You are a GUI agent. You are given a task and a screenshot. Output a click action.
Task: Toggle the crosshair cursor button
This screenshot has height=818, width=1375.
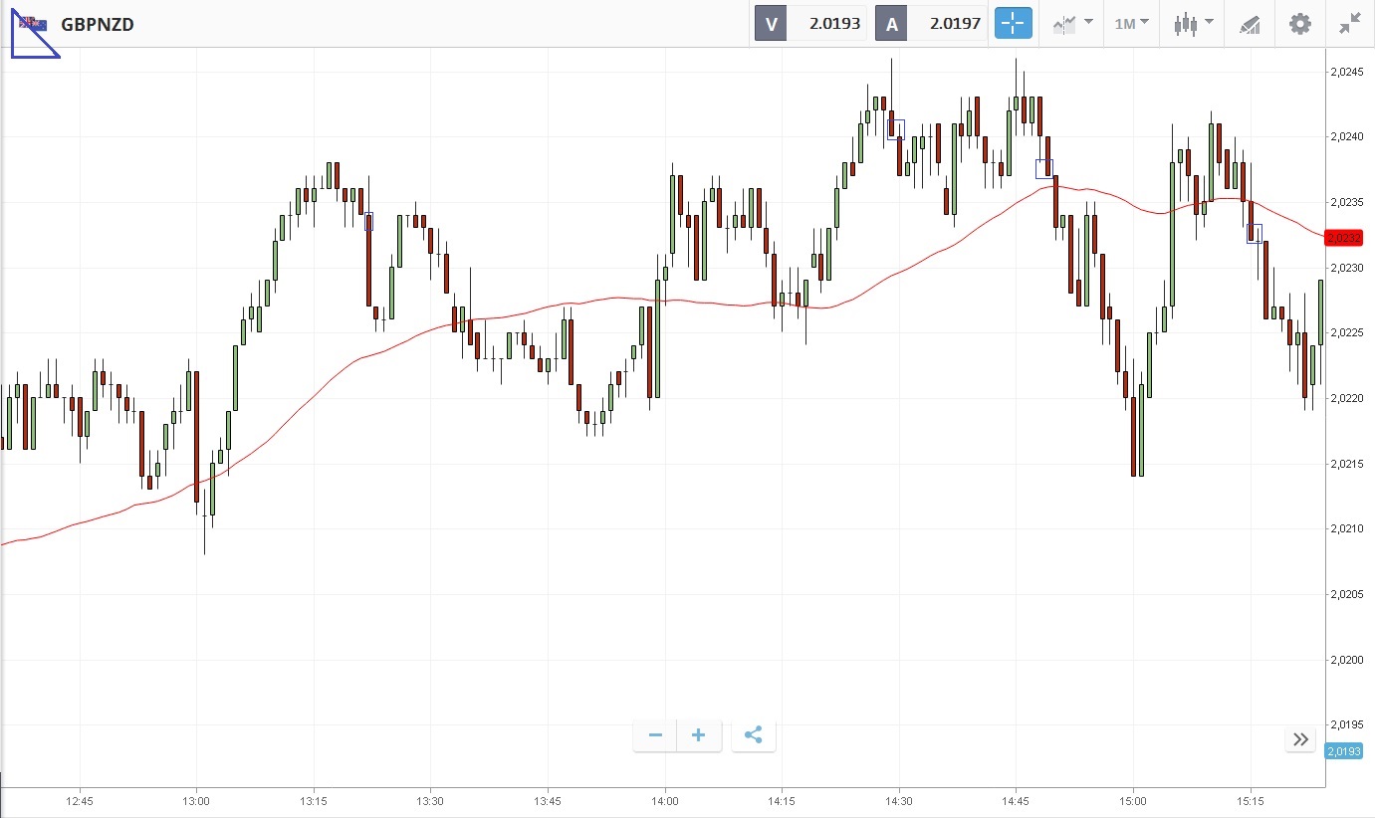[1013, 24]
